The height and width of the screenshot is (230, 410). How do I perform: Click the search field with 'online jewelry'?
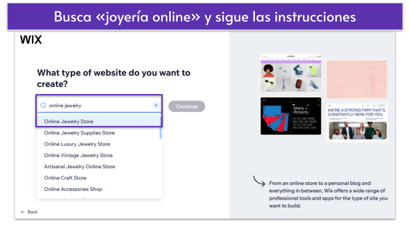coord(99,105)
